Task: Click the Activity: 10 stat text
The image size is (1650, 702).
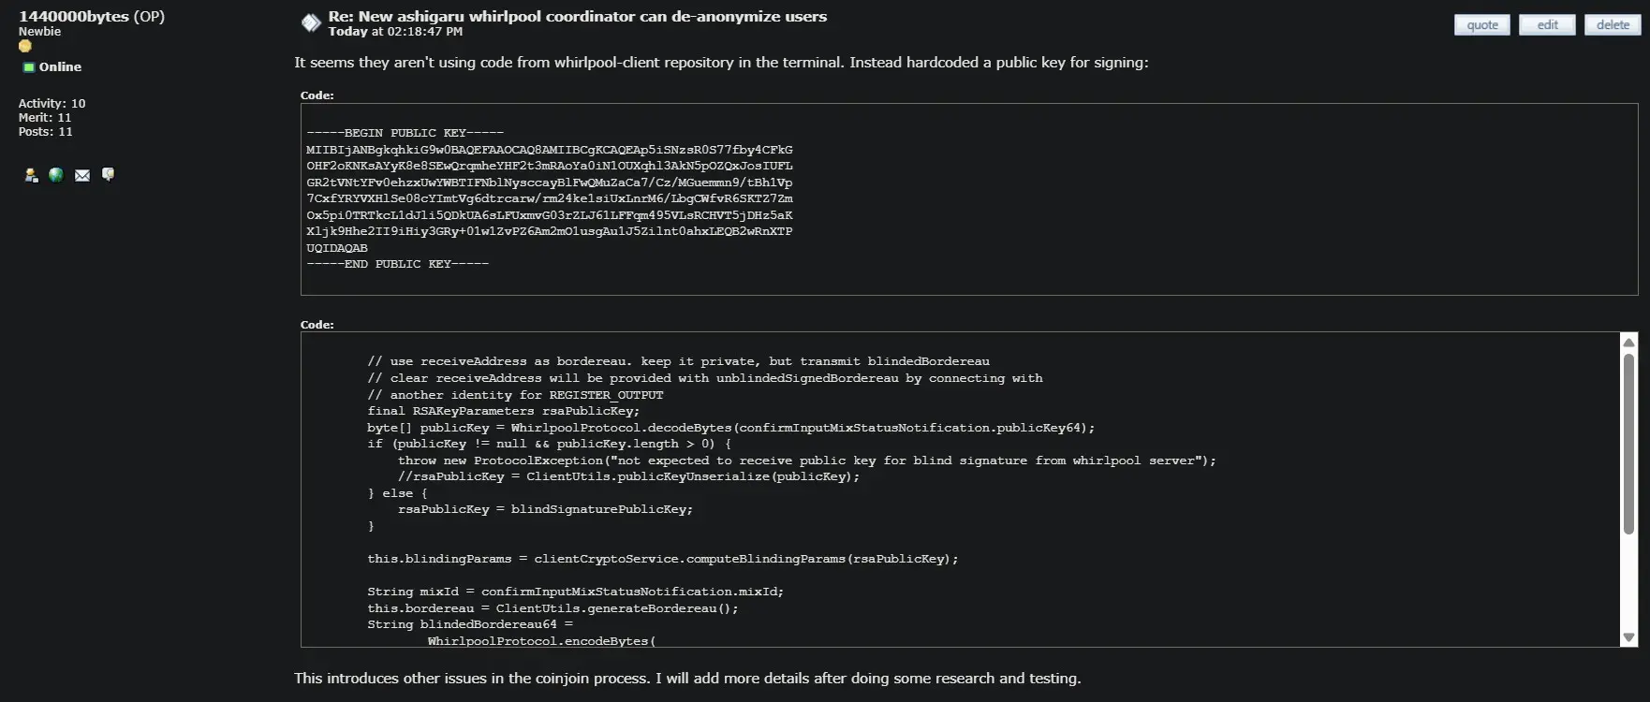Action: [52, 103]
